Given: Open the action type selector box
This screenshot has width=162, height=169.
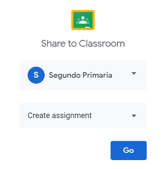Looking at the screenshot, I should click(x=83, y=115).
